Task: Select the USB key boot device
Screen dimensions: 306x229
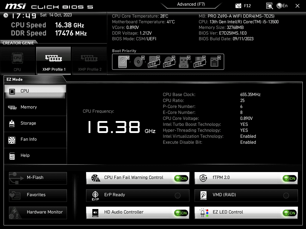Action: (184, 62)
